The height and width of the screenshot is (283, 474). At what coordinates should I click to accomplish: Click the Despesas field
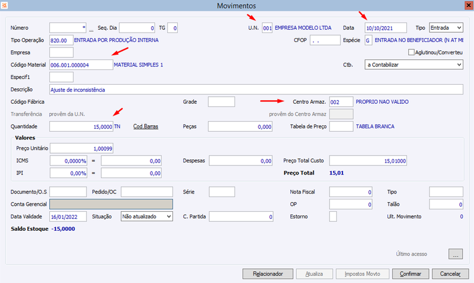pyautogui.click(x=241, y=161)
